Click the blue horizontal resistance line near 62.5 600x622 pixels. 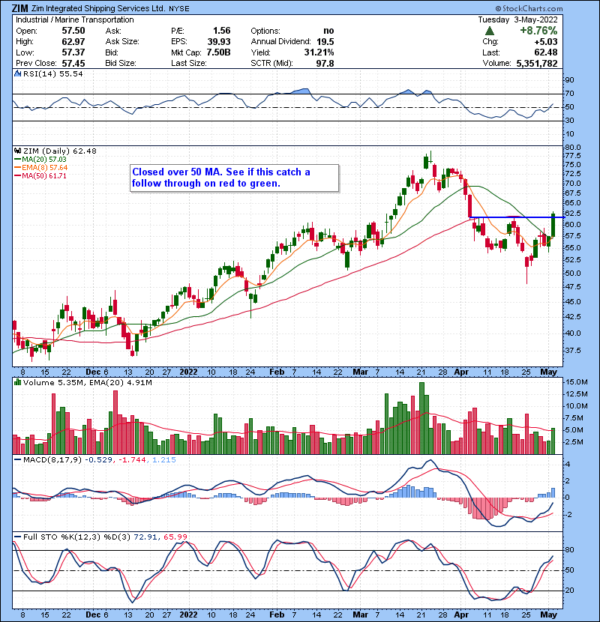tap(517, 217)
